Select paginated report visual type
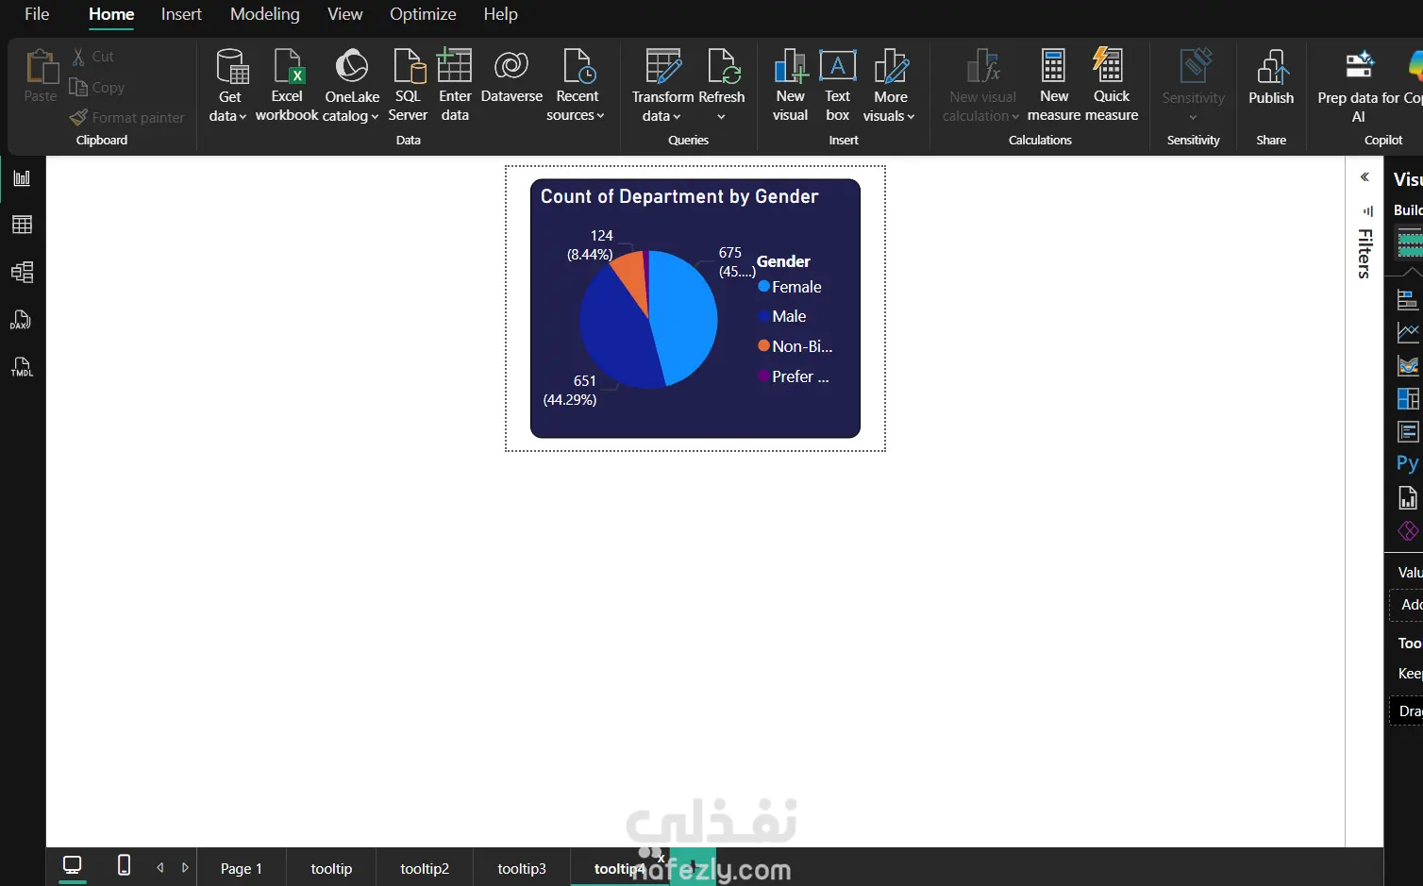The width and height of the screenshot is (1423, 886). click(x=1407, y=497)
